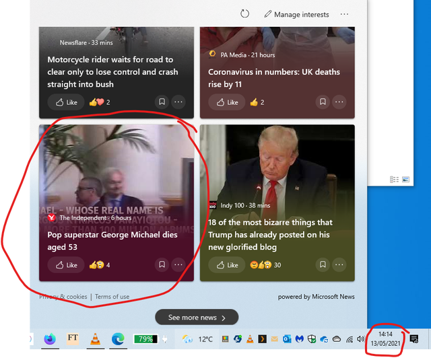Refresh the news feed

[x=244, y=13]
